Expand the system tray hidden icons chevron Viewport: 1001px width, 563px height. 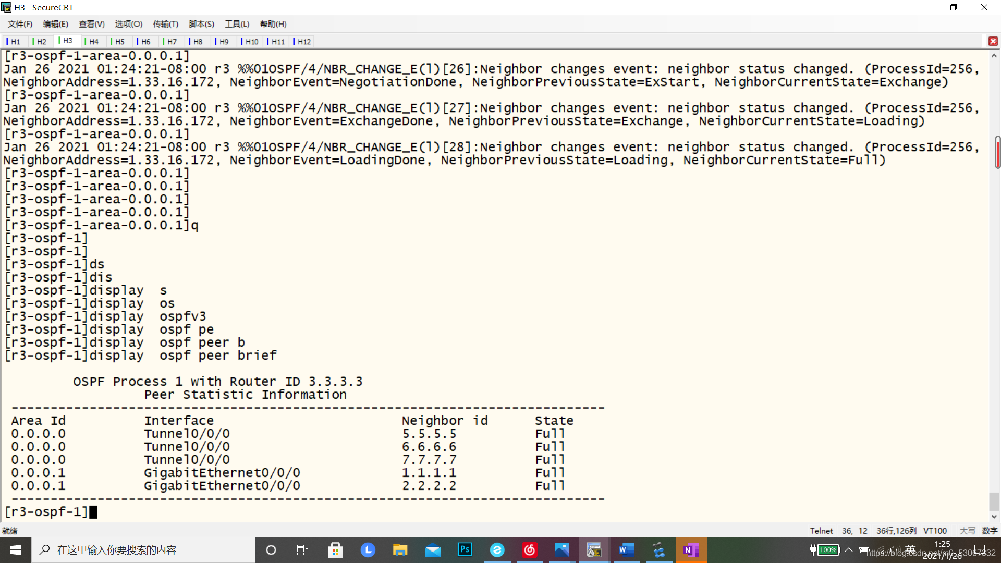849,550
